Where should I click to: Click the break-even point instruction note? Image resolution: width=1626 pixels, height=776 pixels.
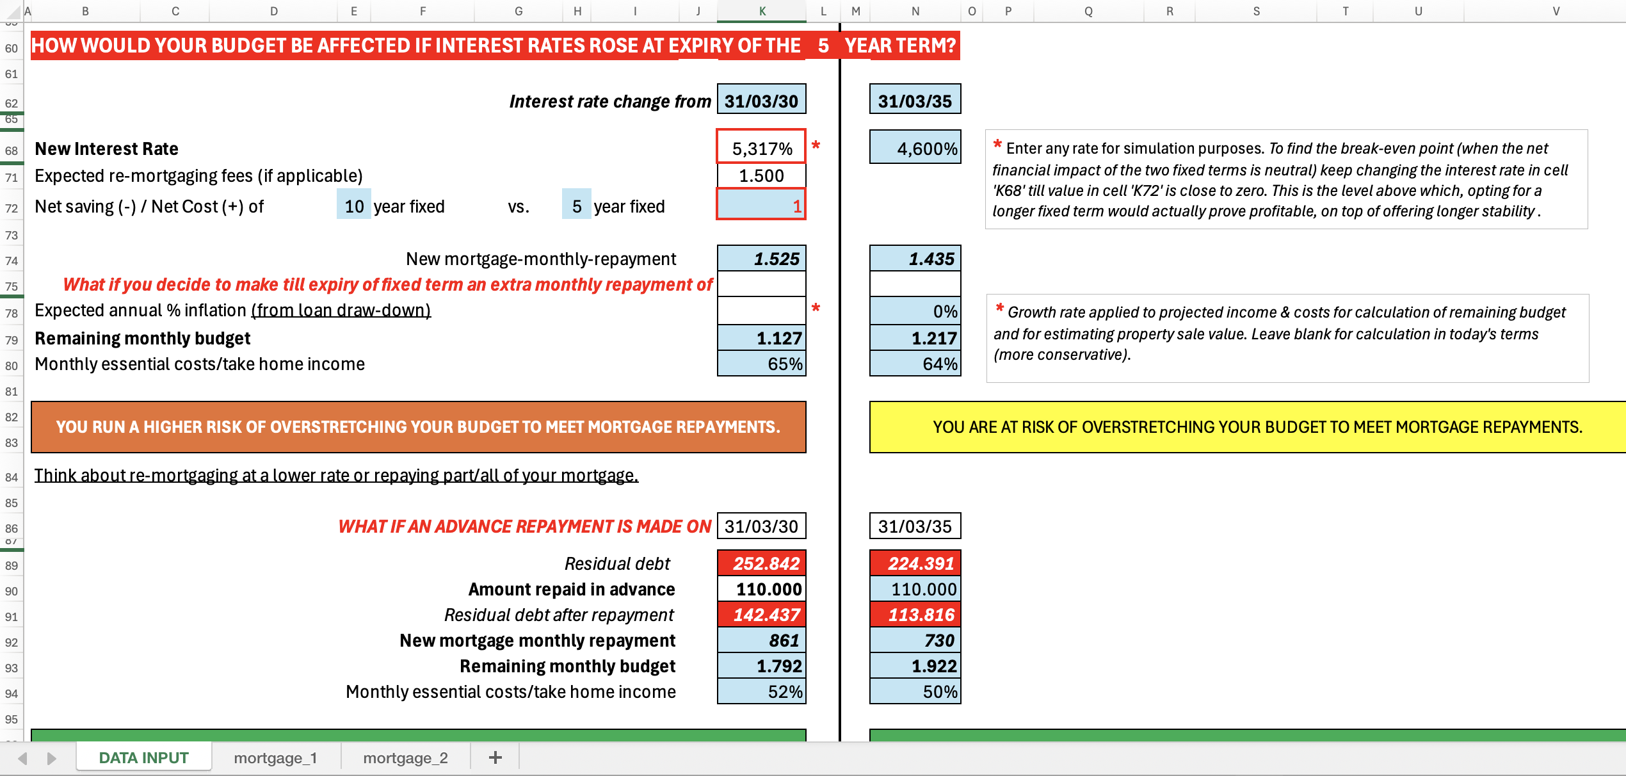pyautogui.click(x=1286, y=179)
